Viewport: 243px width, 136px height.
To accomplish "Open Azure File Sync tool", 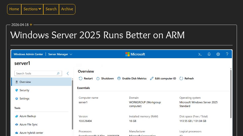I will [41, 124].
